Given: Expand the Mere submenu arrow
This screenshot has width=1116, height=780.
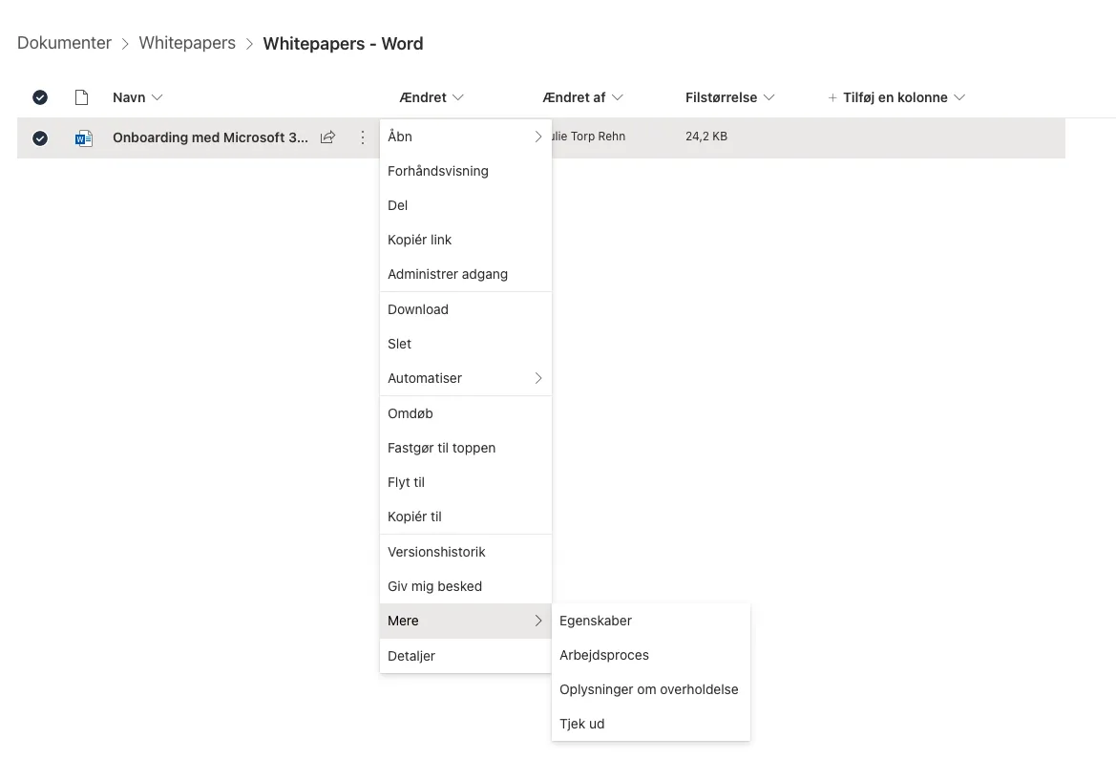Looking at the screenshot, I should point(538,621).
